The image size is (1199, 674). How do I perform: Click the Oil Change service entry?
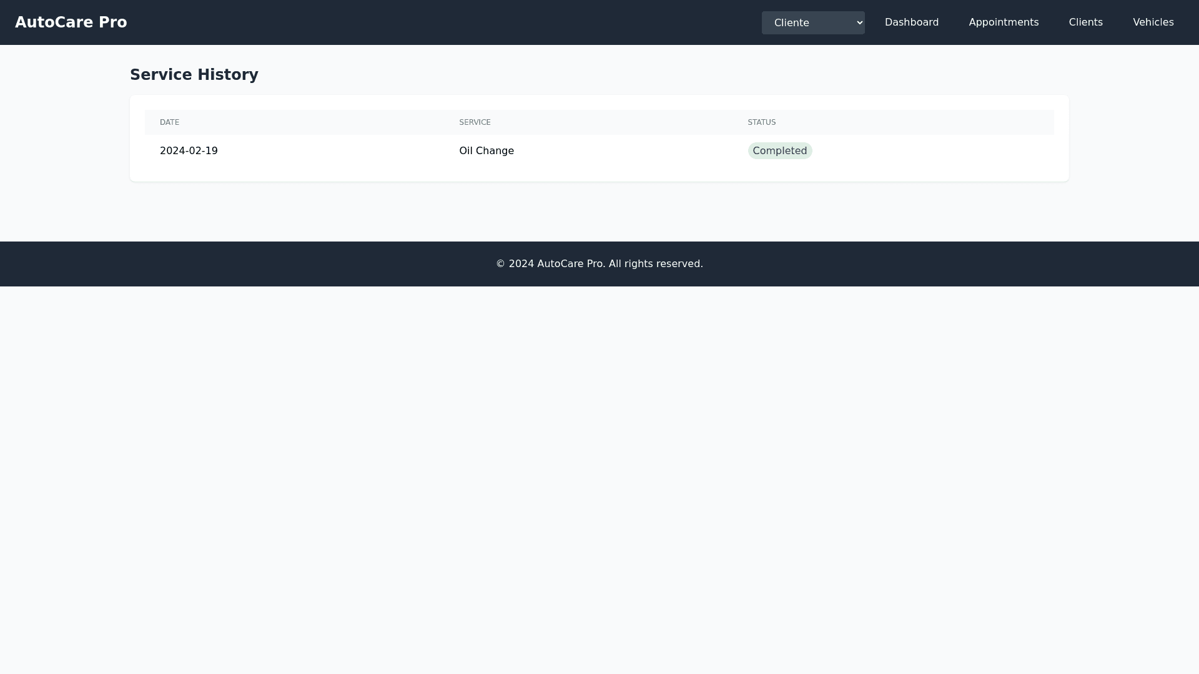click(486, 151)
